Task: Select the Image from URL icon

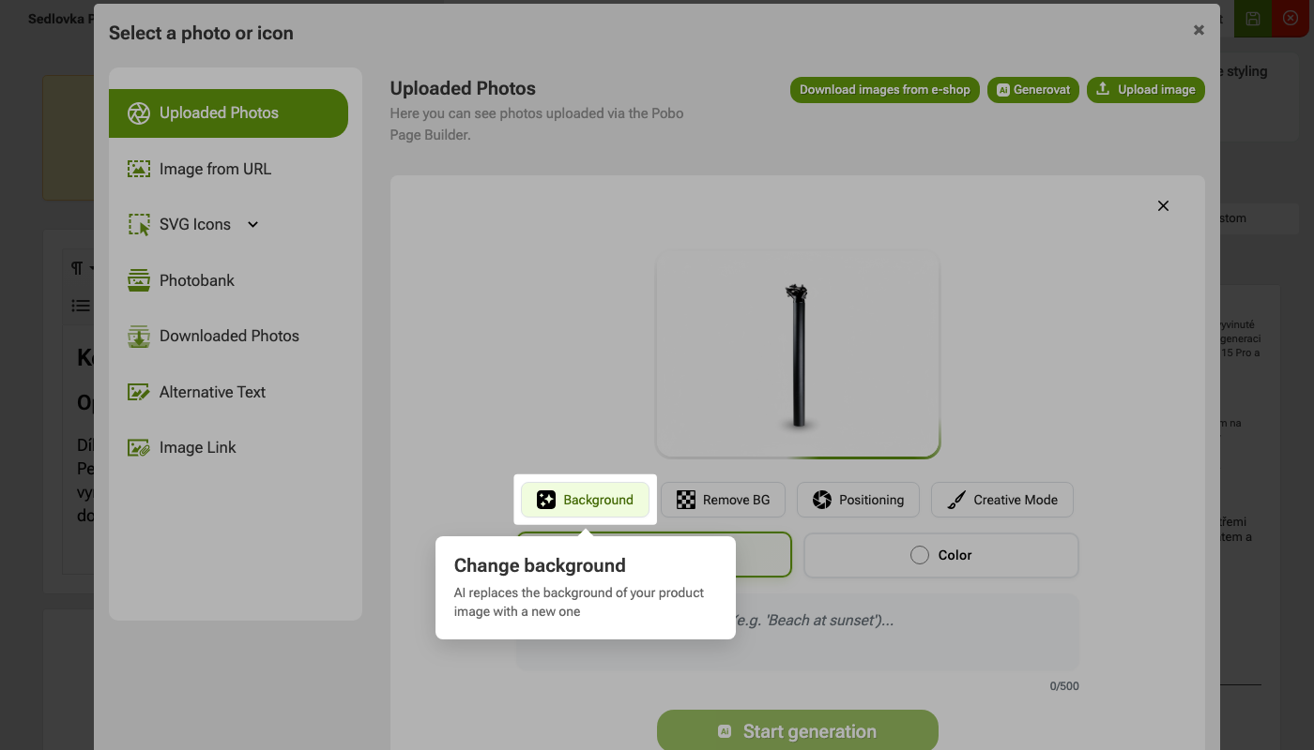Action: (139, 169)
